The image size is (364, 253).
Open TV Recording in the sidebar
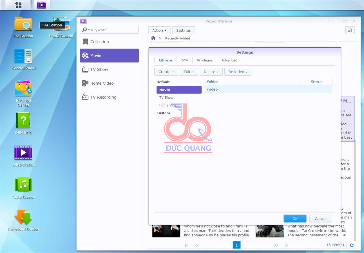109,97
